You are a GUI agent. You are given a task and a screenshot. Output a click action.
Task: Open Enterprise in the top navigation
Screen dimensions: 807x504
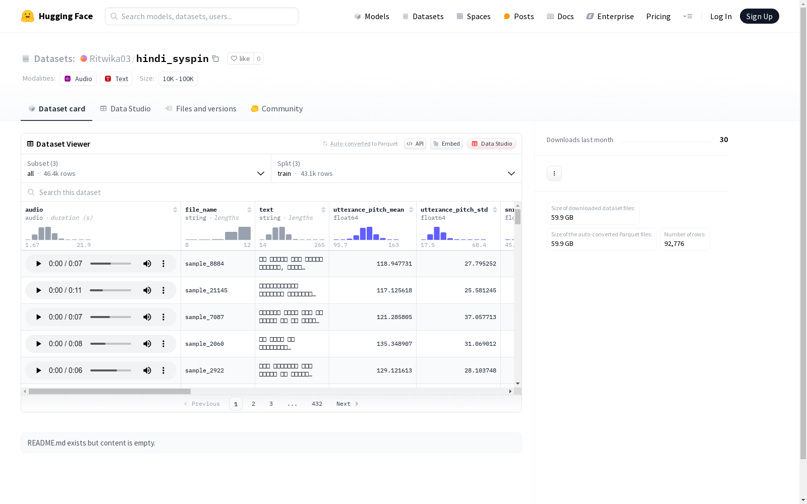click(610, 16)
